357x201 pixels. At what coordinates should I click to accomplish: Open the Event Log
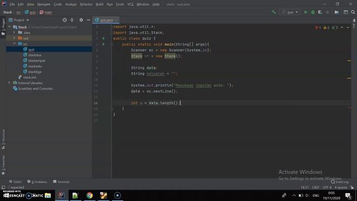click(x=340, y=182)
